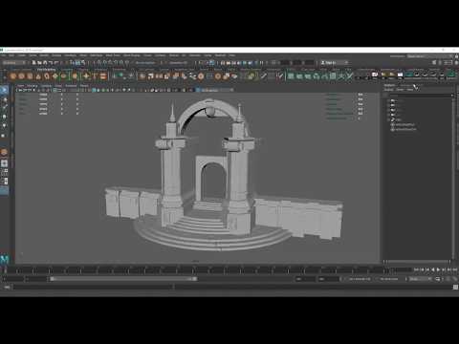
Task: Create a Polygon Disc from the shelf
Action: 63,76
